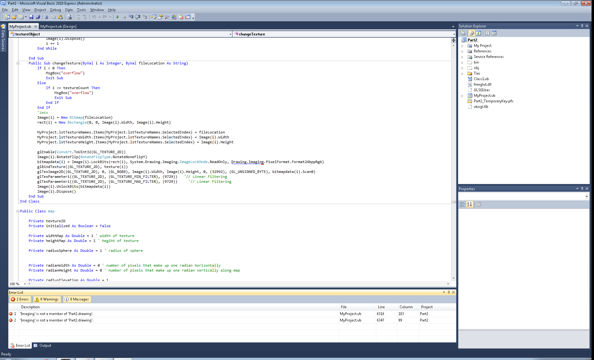This screenshot has width=594, height=360.
Task: Expand the bin folder node
Action: (462, 63)
